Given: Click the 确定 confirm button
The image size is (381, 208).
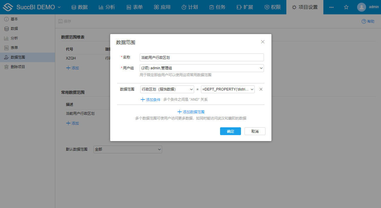Looking at the screenshot, I should pyautogui.click(x=230, y=131).
